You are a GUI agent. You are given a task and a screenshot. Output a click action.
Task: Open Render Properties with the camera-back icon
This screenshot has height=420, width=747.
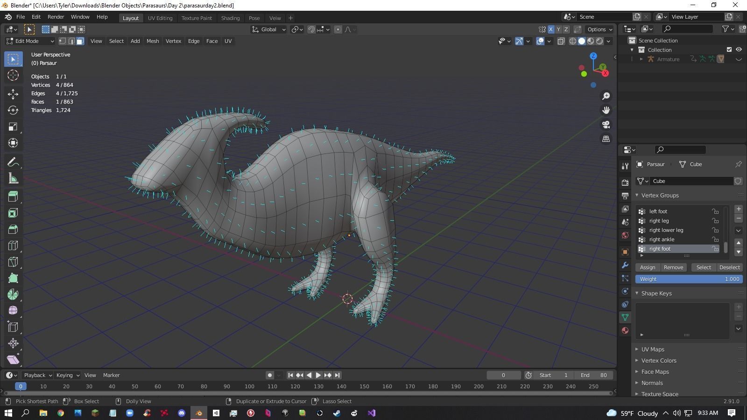click(625, 183)
